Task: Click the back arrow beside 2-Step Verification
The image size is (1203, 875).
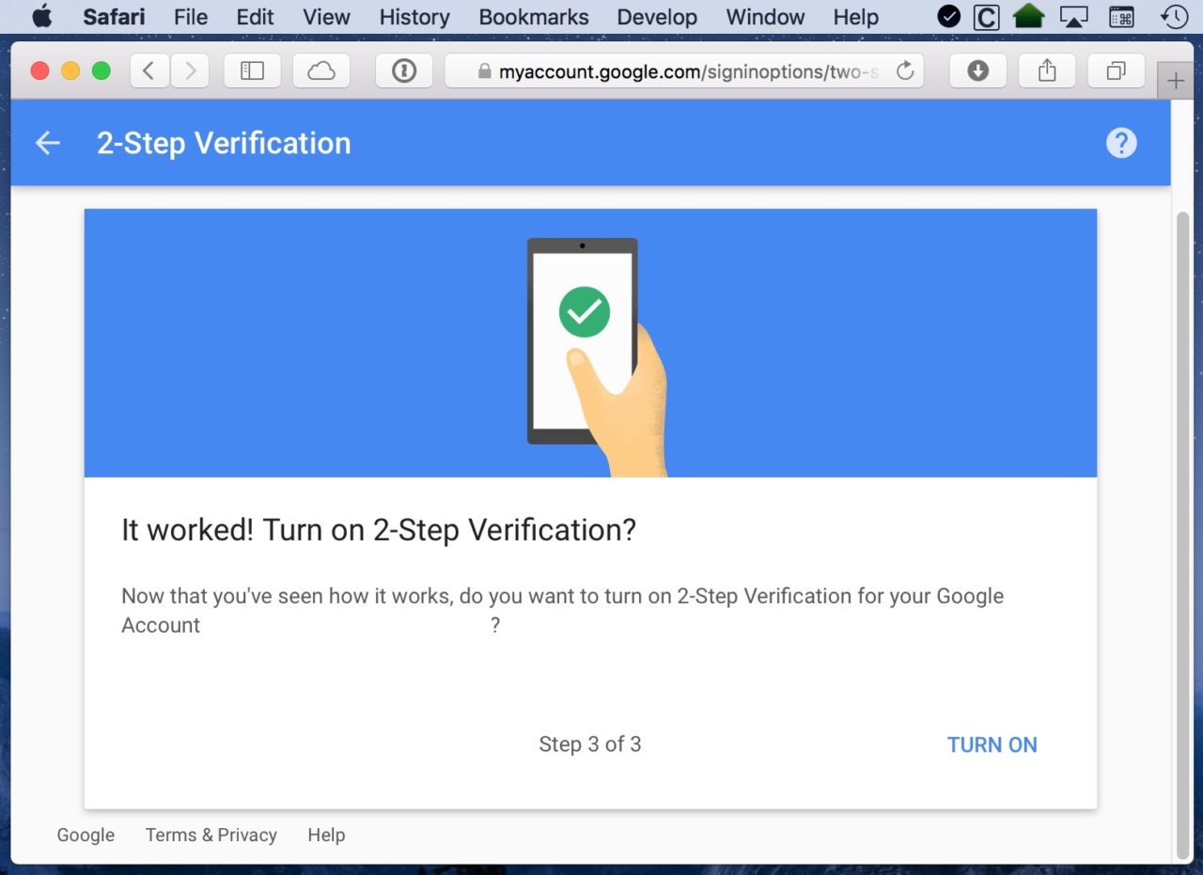Action: tap(47, 143)
